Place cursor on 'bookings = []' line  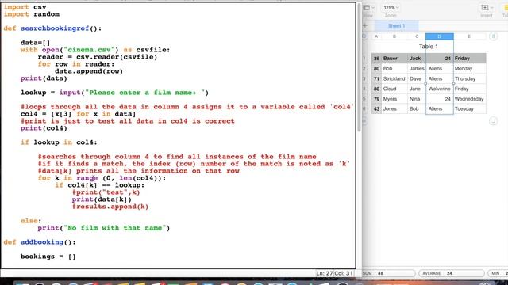(x=48, y=256)
